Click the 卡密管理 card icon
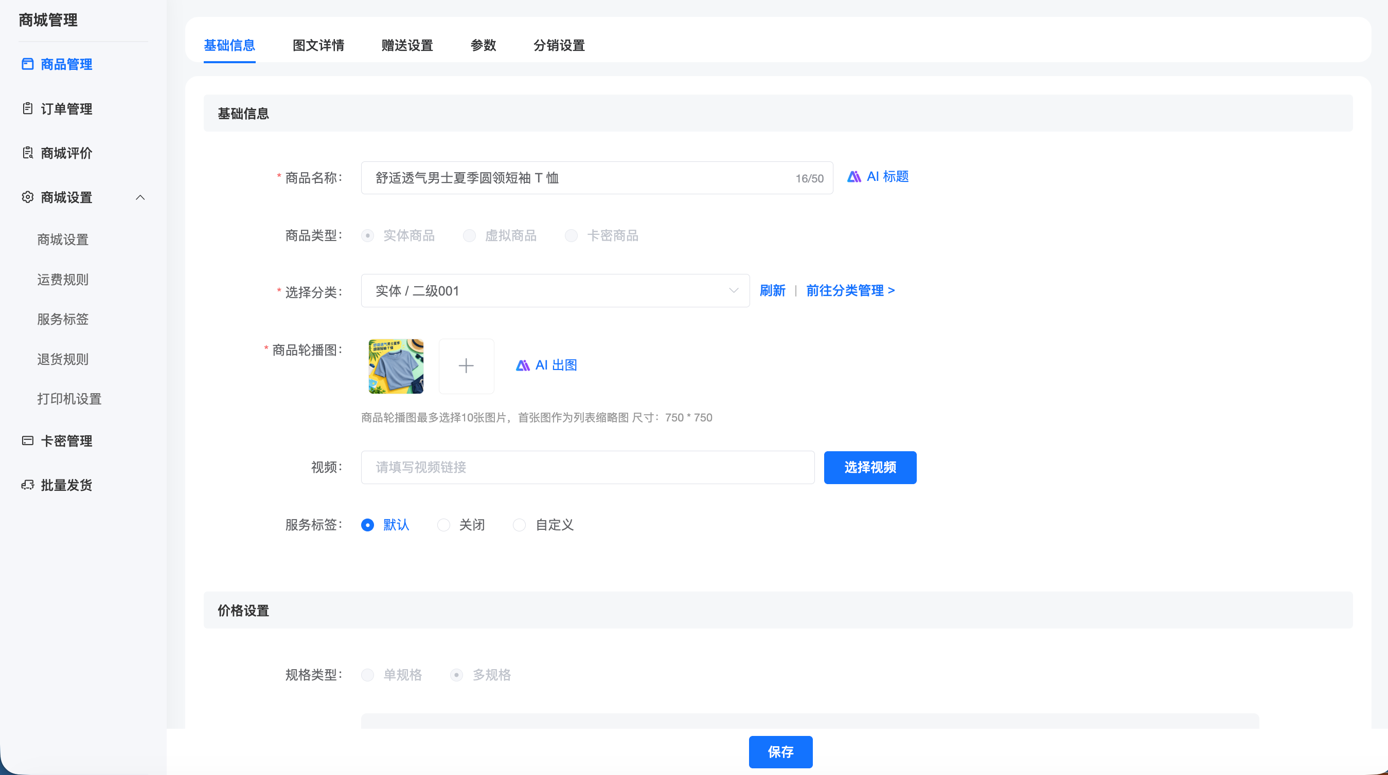1388x775 pixels. [x=27, y=441]
